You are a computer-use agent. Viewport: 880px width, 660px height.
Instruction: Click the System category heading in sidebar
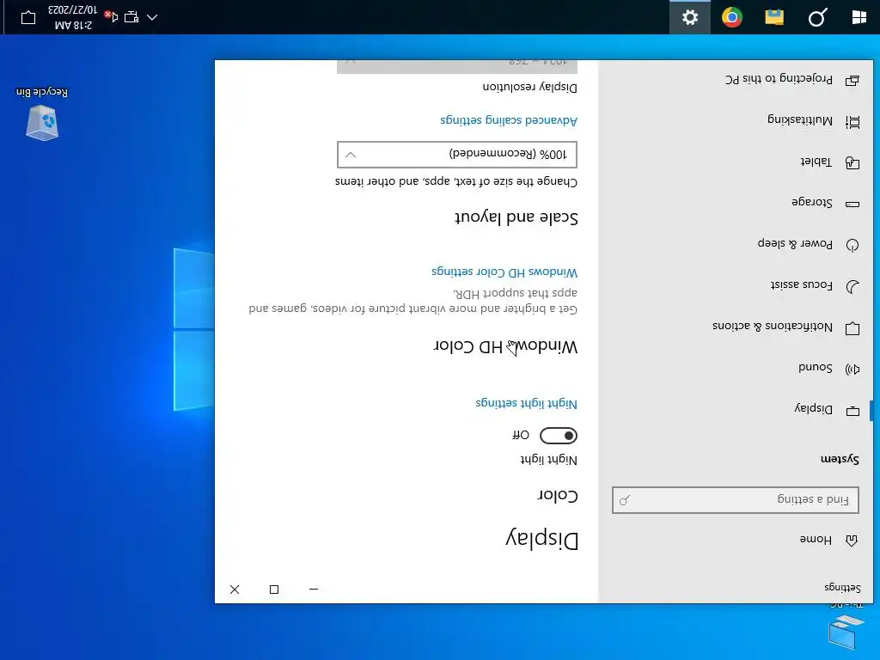tap(840, 460)
